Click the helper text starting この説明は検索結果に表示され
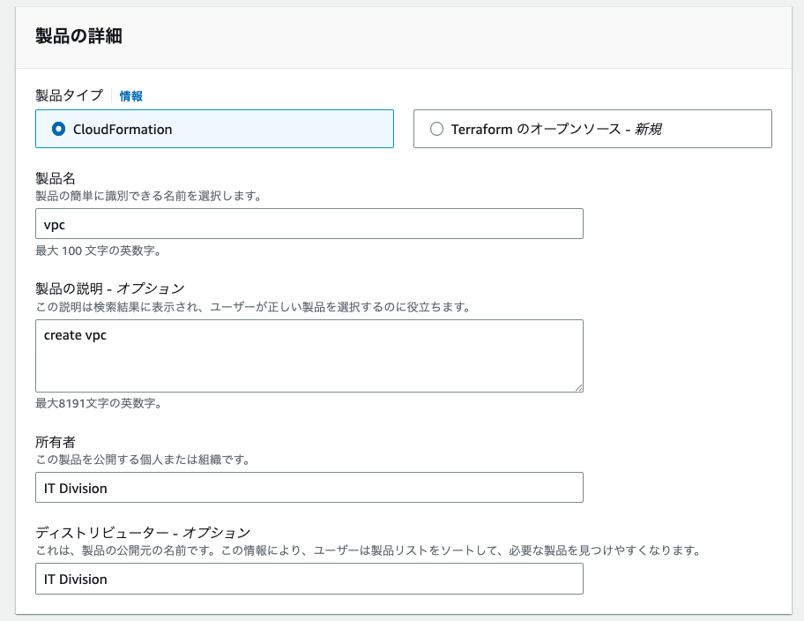 pyautogui.click(x=253, y=308)
